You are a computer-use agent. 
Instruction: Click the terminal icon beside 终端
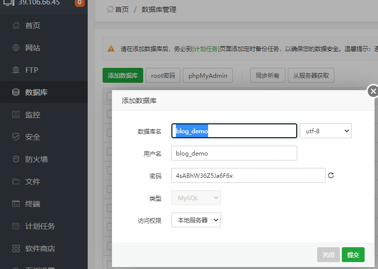click(16, 204)
